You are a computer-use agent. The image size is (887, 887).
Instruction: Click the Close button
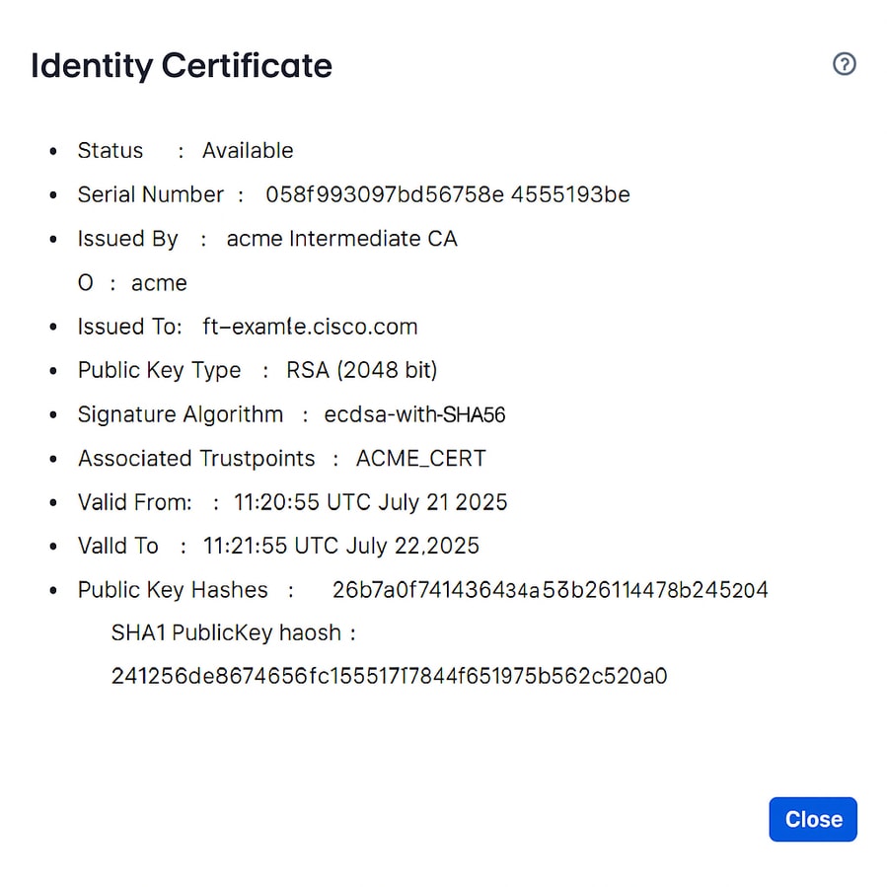point(813,819)
